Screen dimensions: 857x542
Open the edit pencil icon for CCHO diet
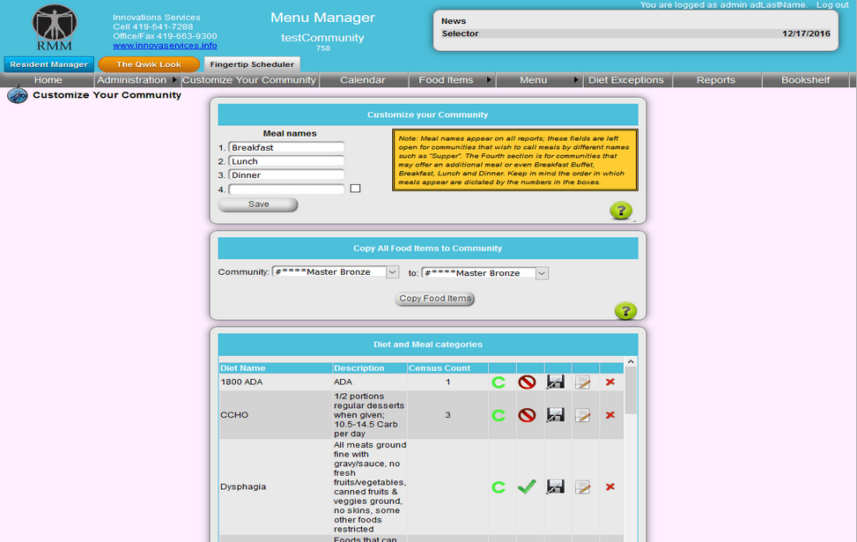582,414
